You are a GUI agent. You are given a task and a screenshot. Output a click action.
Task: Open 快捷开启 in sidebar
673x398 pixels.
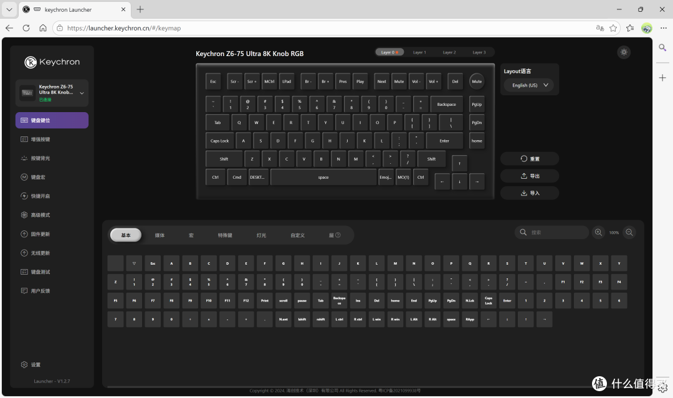point(52,196)
